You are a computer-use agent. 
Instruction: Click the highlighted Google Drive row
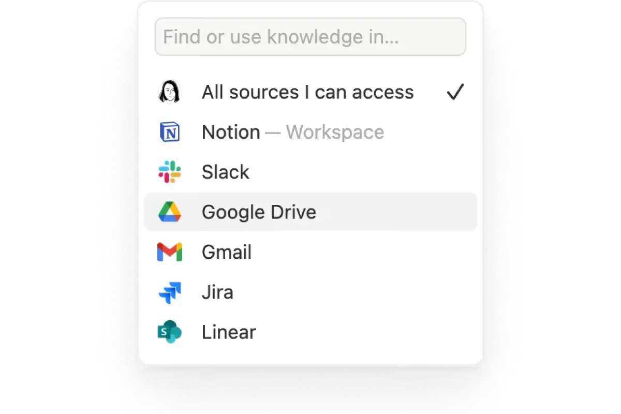click(310, 212)
